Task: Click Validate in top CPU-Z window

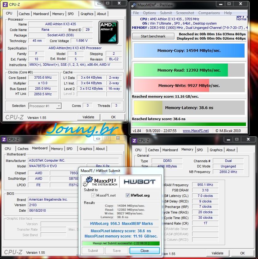Action: click(89, 117)
